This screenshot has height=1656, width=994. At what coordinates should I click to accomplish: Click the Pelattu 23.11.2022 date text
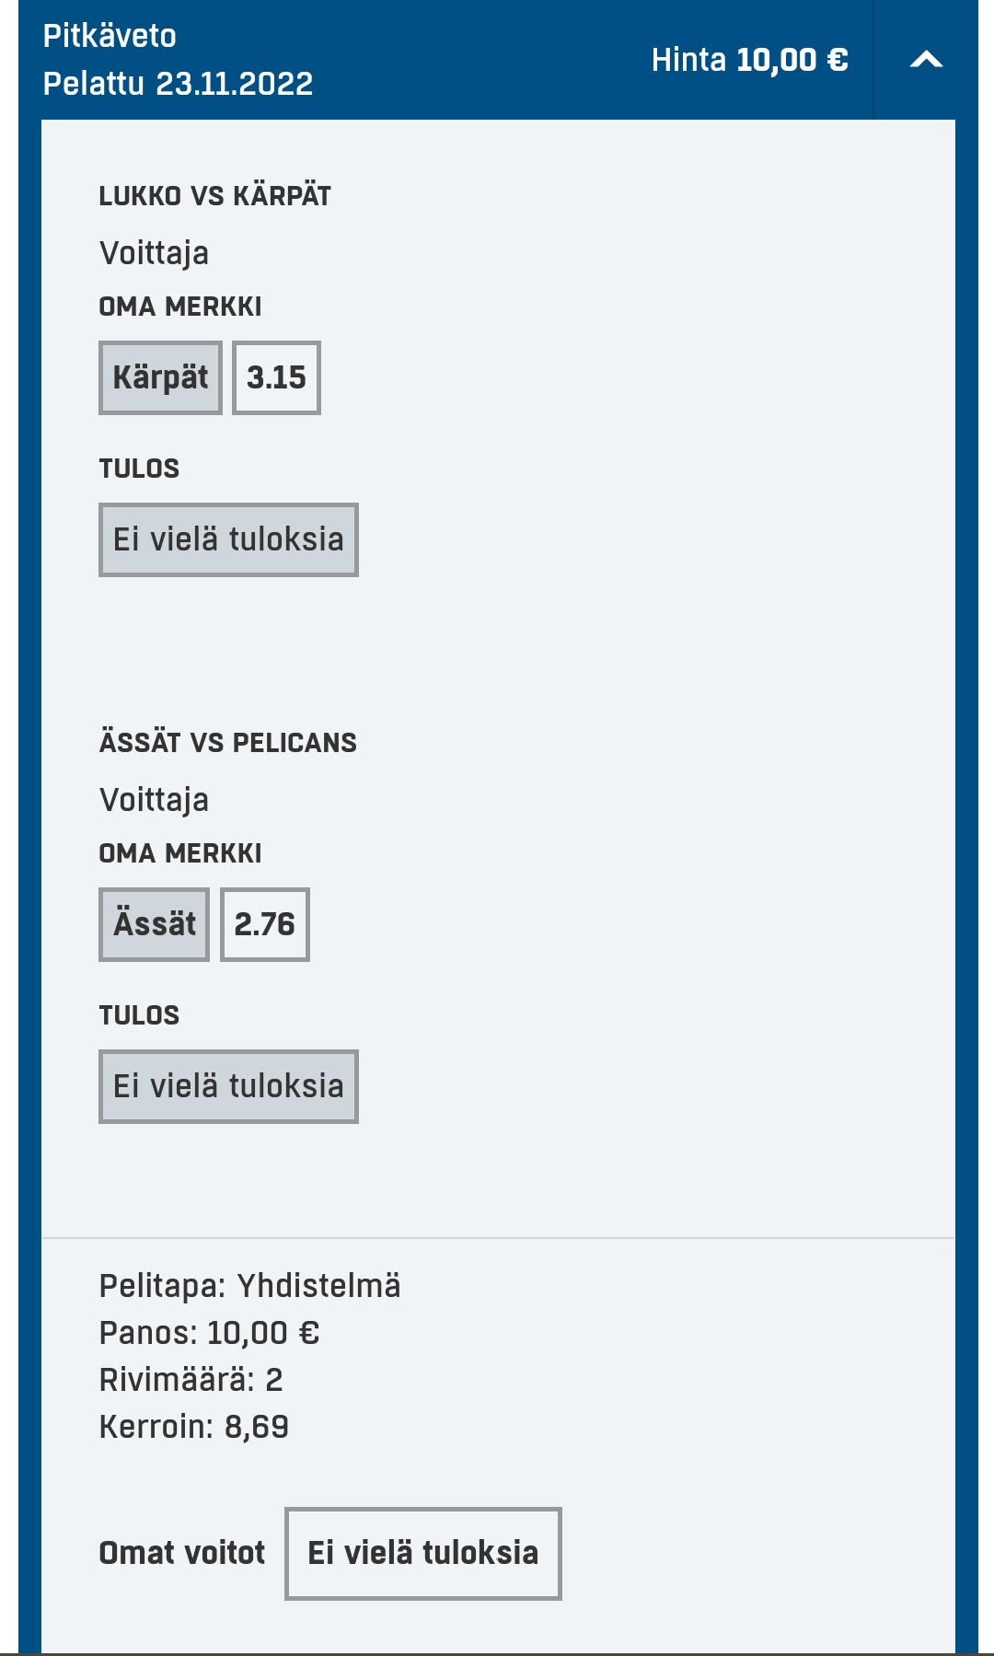(178, 84)
